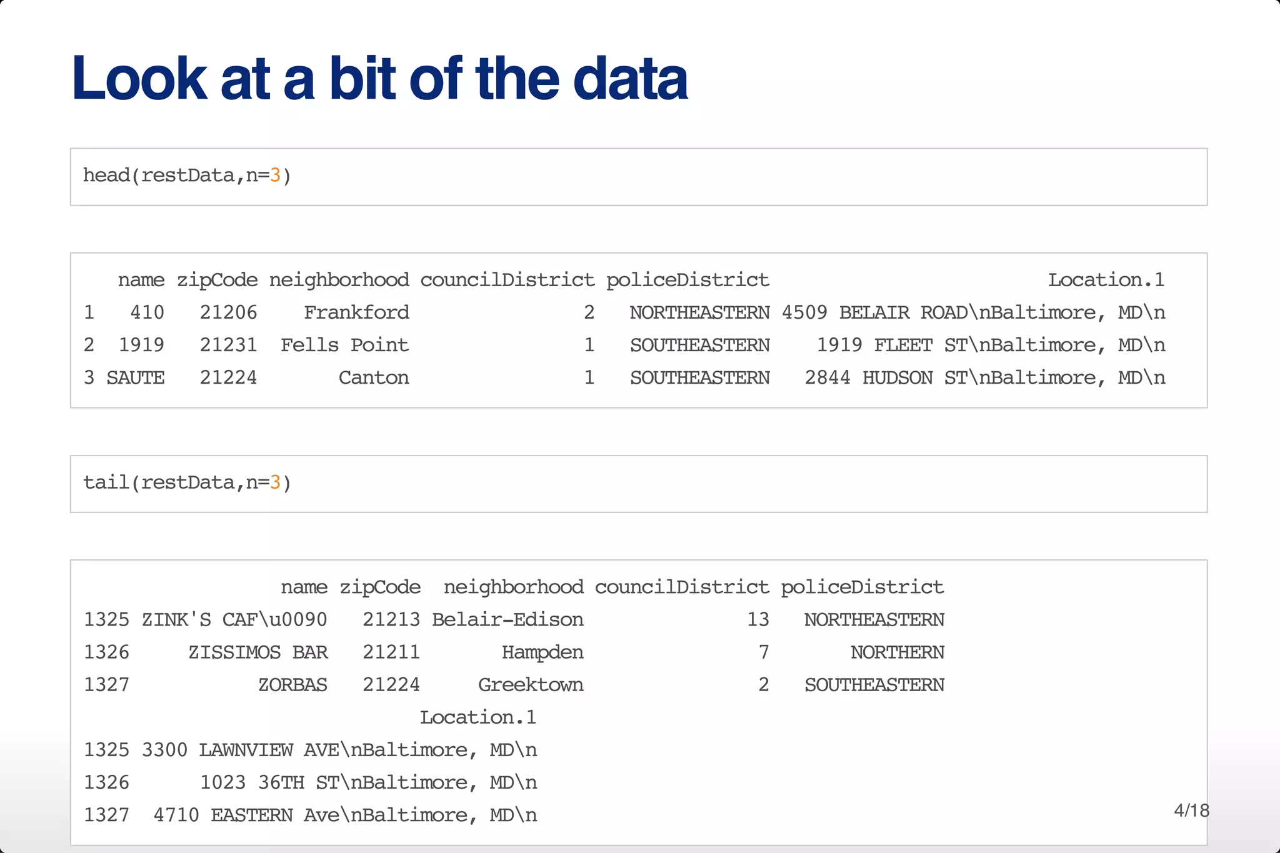Viewport: 1280px width, 853px height.
Task: Click the 'Fells Point' neighborhood cell
Action: coord(344,345)
